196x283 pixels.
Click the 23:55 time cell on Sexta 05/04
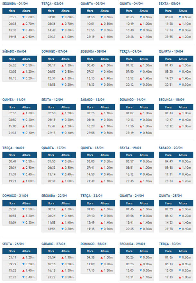tap(169, 37)
